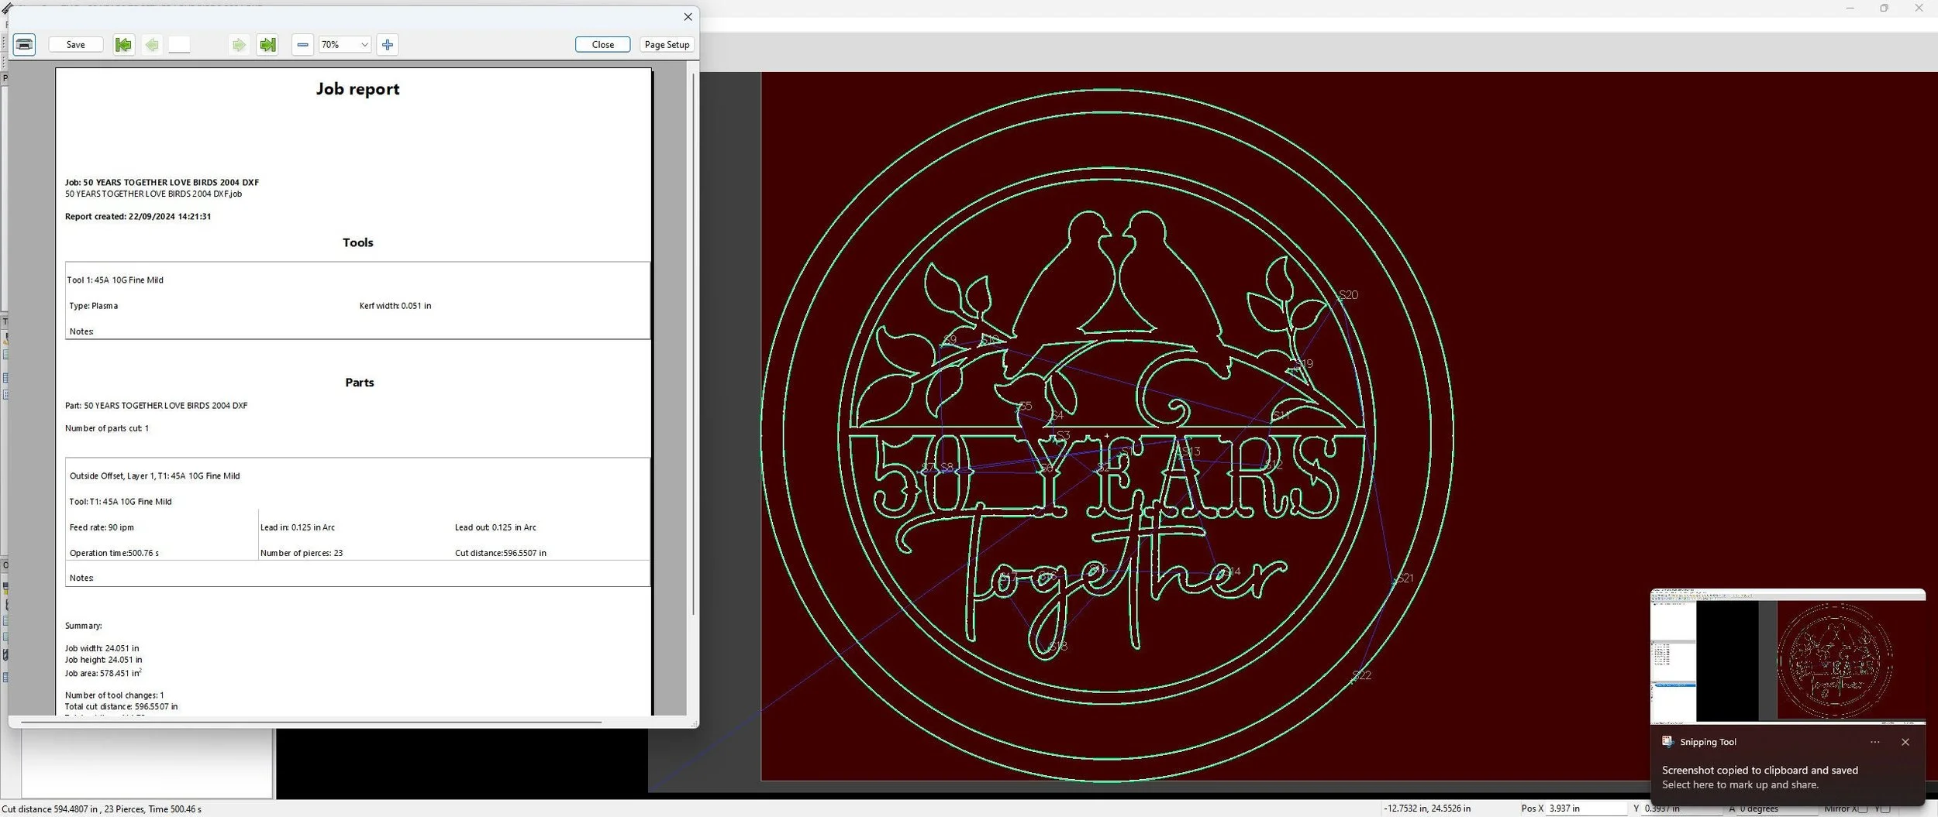
Task: Print the job report using printer icon
Action: point(24,44)
